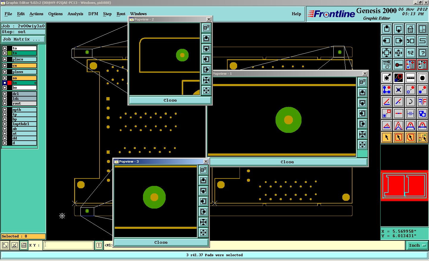429x261 pixels.
Task: Click Close button in Popview - 3
Action: point(161,242)
